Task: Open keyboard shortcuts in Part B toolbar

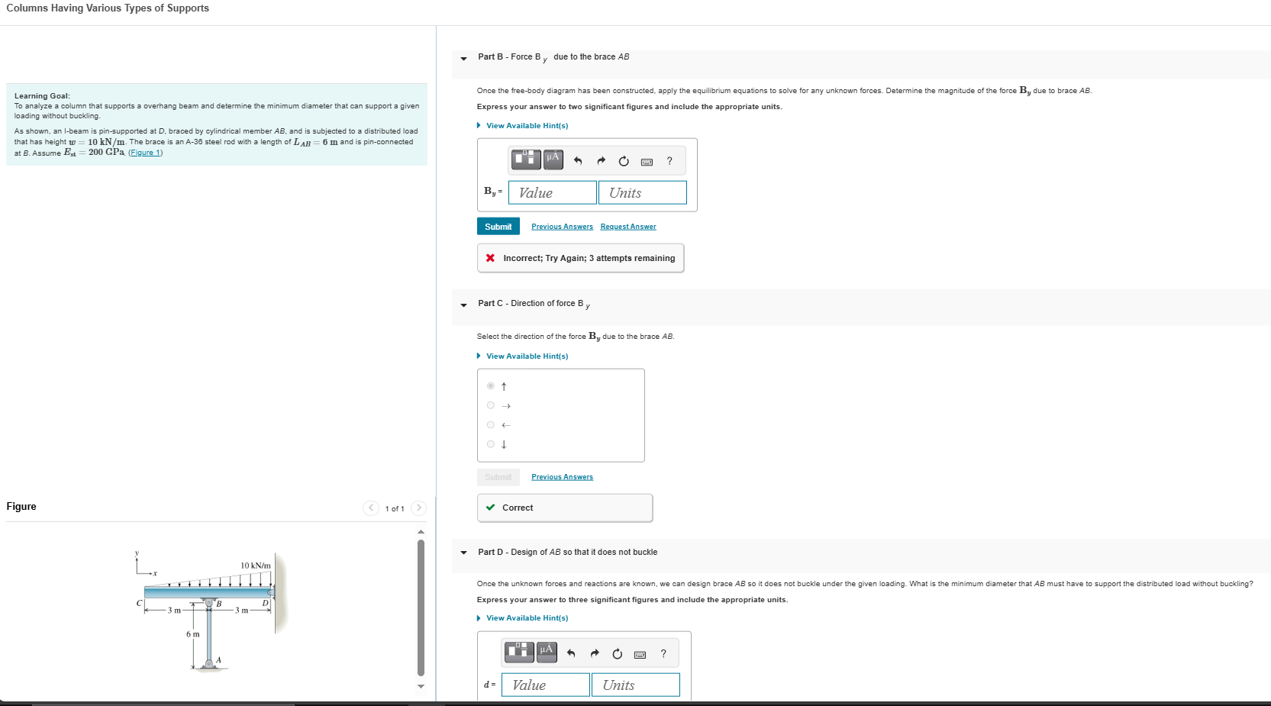Action: pos(647,162)
